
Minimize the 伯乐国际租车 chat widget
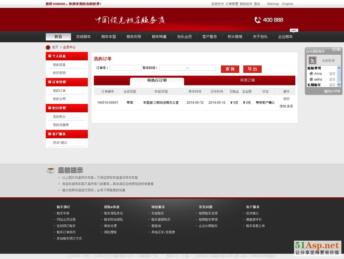click(334, 49)
